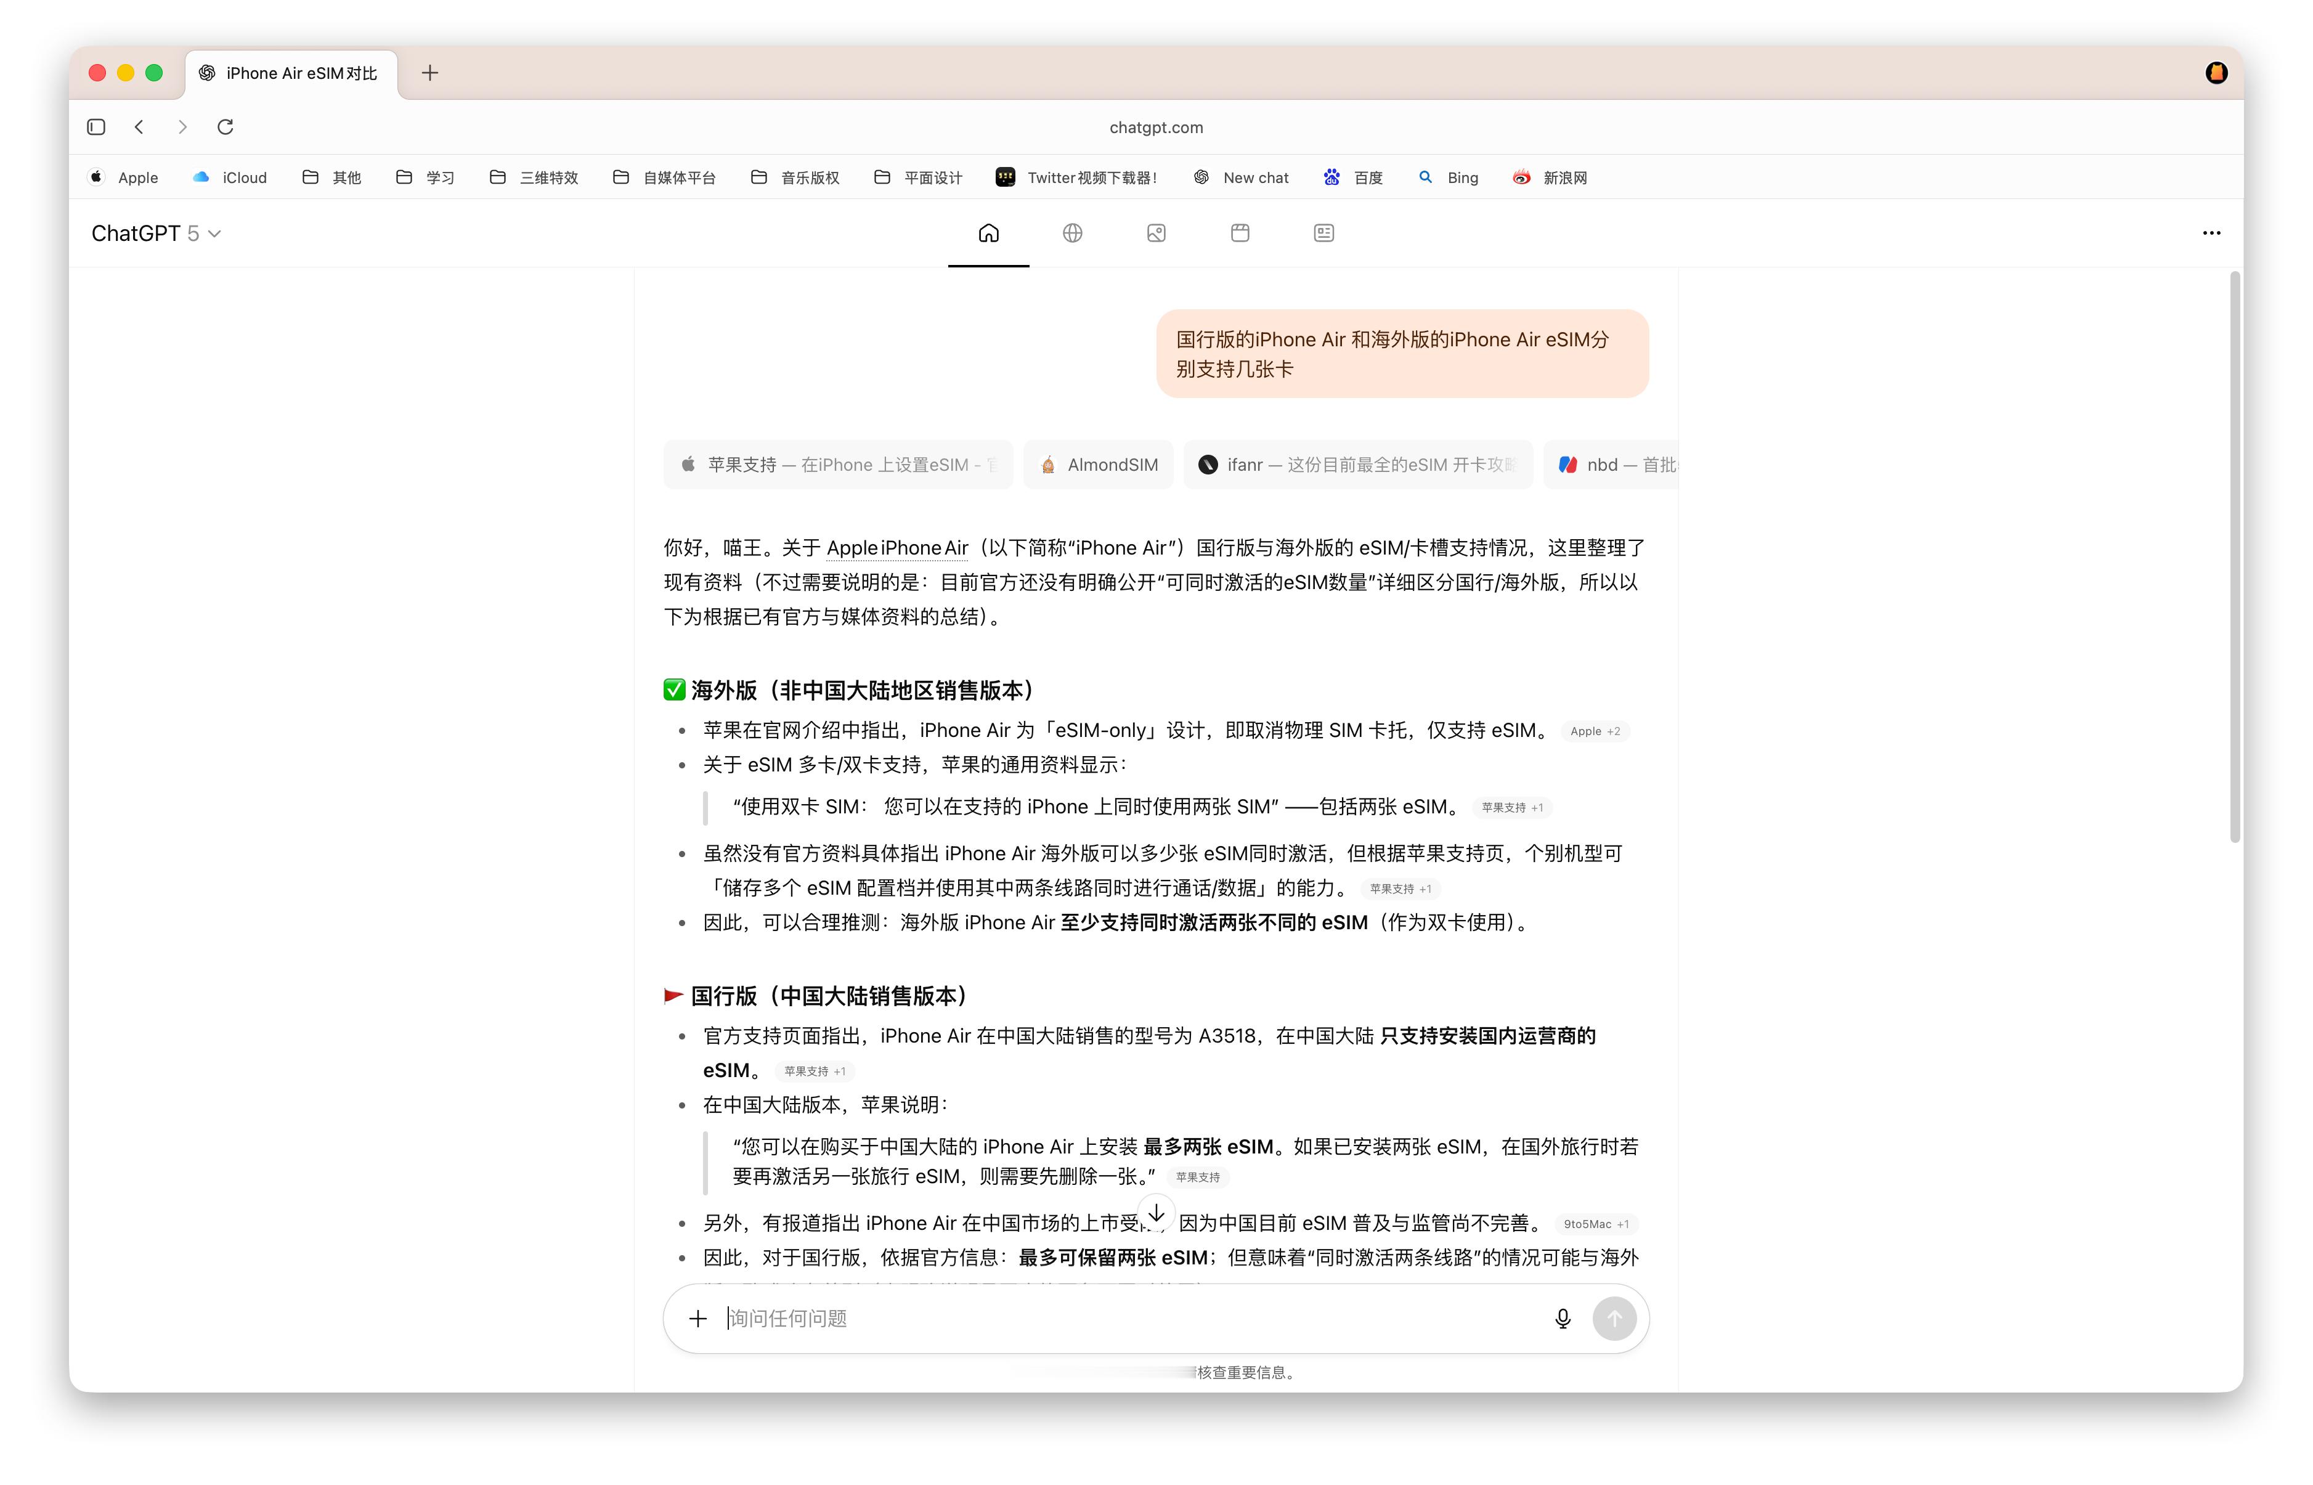Click the AlmondSIM source chip
The height and width of the screenshot is (1485, 2313).
(1098, 465)
